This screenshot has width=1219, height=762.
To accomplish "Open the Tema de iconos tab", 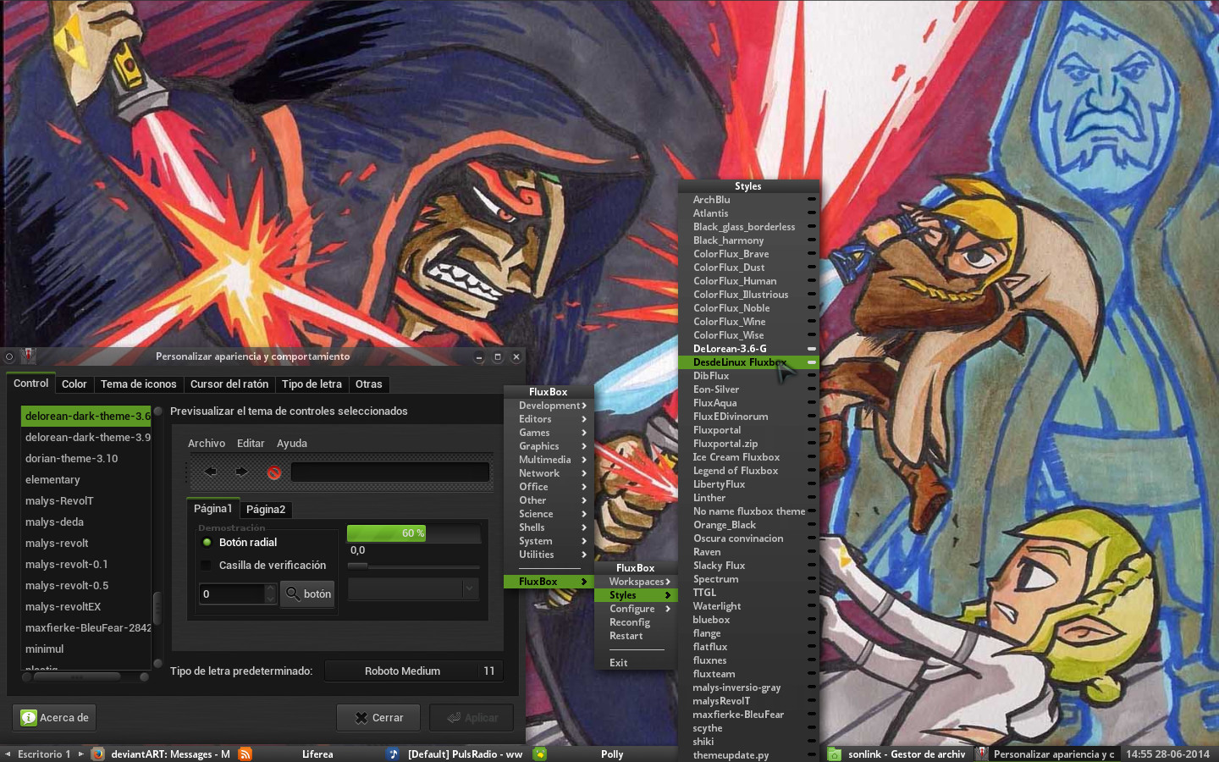I will (139, 384).
